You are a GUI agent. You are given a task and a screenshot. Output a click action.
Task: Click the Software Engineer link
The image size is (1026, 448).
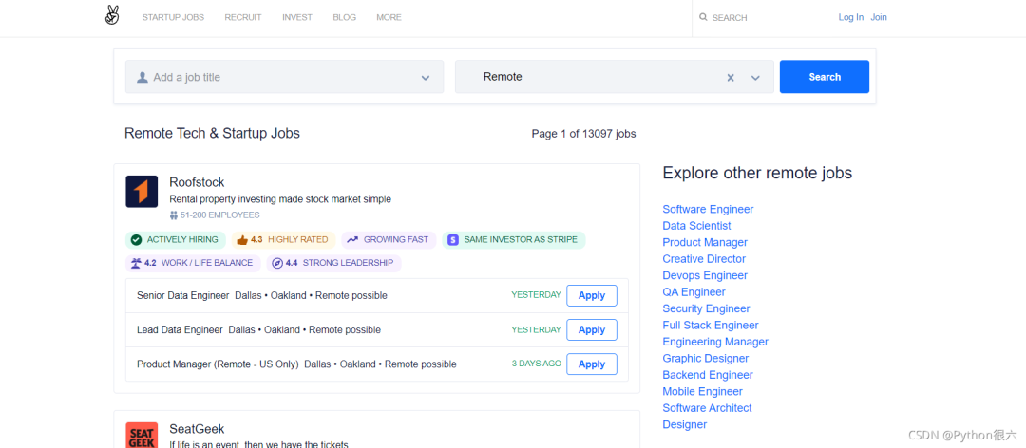[708, 209]
